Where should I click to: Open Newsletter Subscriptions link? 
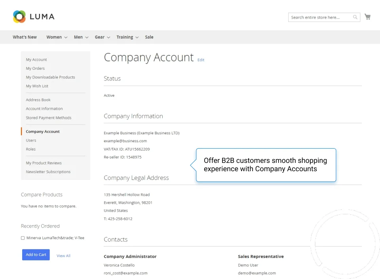tap(48, 172)
